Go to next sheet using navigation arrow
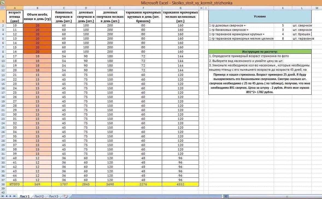Viewport: 322px width, 199px height. tap(10, 196)
